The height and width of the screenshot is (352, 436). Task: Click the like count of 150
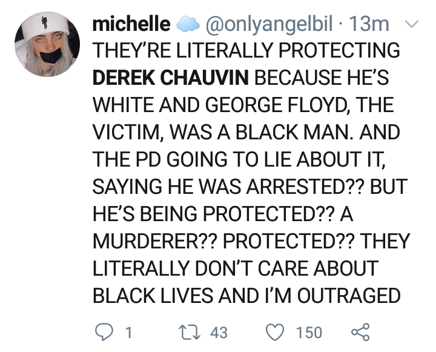pos(309,333)
